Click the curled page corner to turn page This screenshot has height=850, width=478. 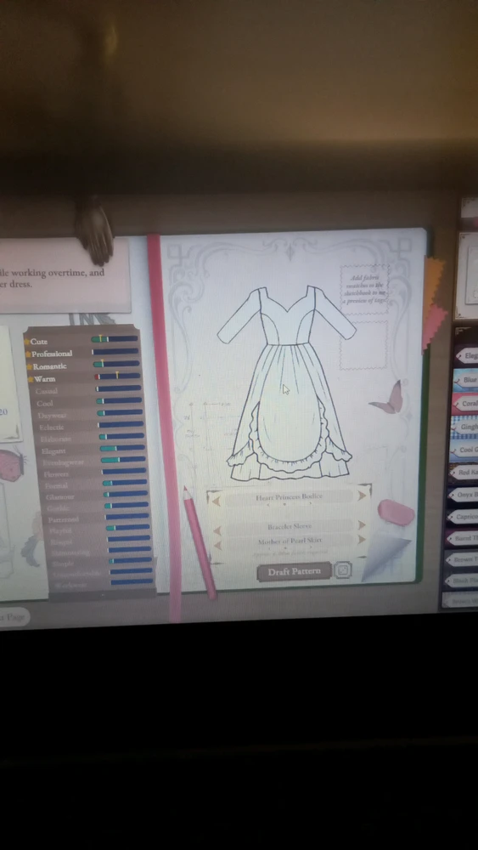(385, 557)
